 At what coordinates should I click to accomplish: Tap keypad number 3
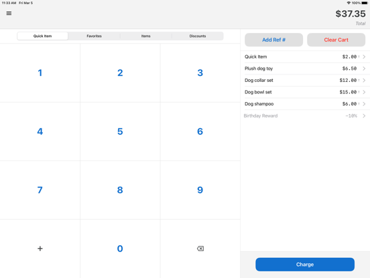pyautogui.click(x=200, y=73)
